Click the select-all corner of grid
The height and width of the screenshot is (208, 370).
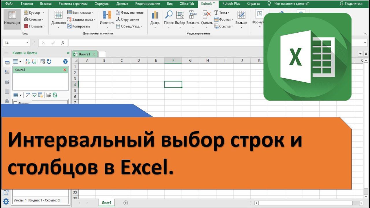point(75,60)
